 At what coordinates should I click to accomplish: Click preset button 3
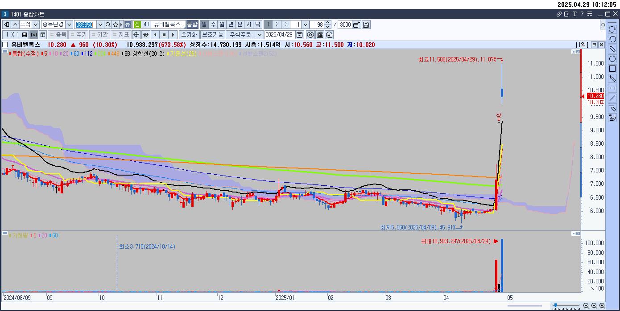point(286,25)
